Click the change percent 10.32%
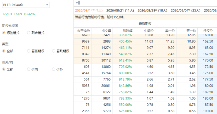The width and height of the screenshot is (217, 114). (x=29, y=14)
